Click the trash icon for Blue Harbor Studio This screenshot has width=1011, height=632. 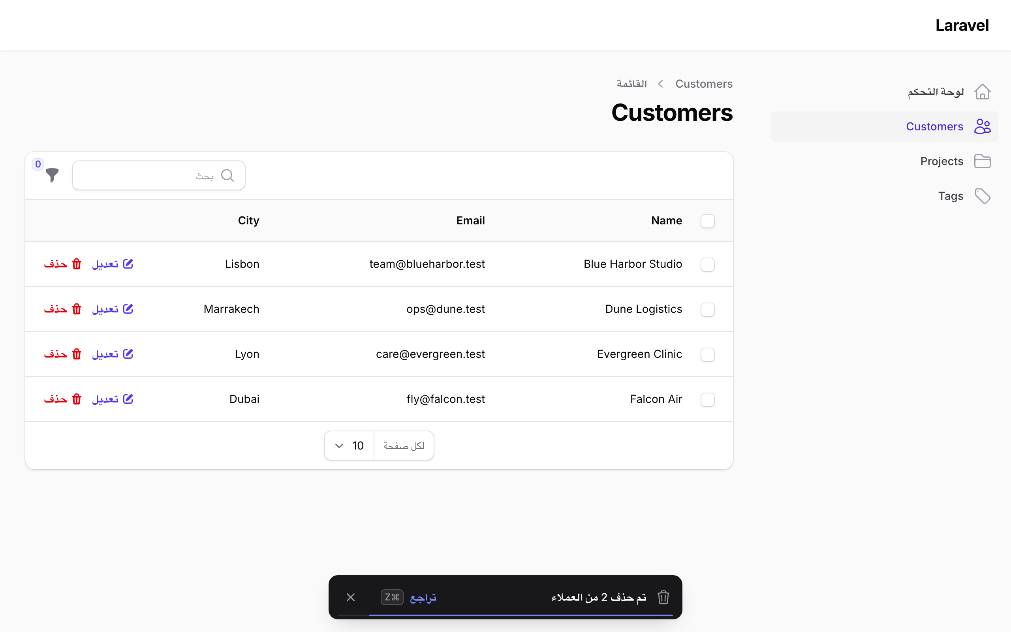point(77,264)
